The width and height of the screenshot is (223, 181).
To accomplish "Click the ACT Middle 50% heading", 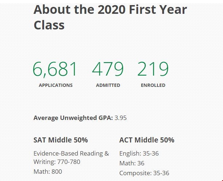I will pyautogui.click(x=147, y=140).
